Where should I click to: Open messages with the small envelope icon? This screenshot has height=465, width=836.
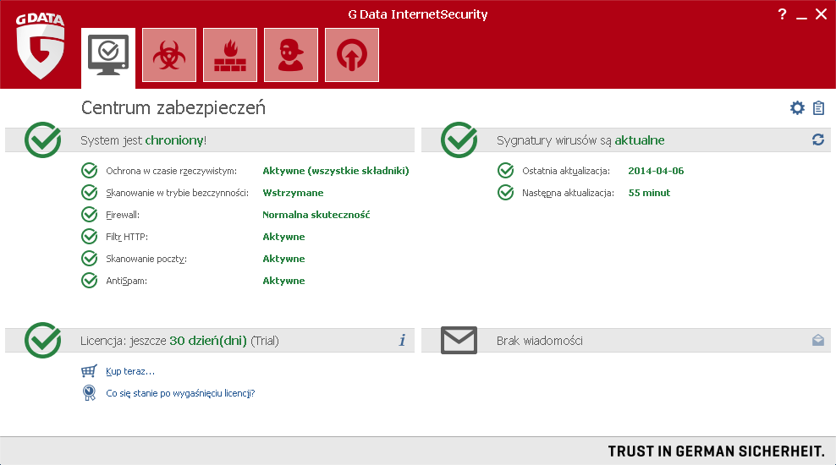(818, 340)
